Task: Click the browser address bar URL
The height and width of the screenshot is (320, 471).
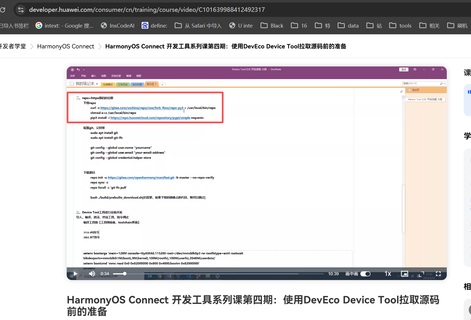Action: click(147, 10)
